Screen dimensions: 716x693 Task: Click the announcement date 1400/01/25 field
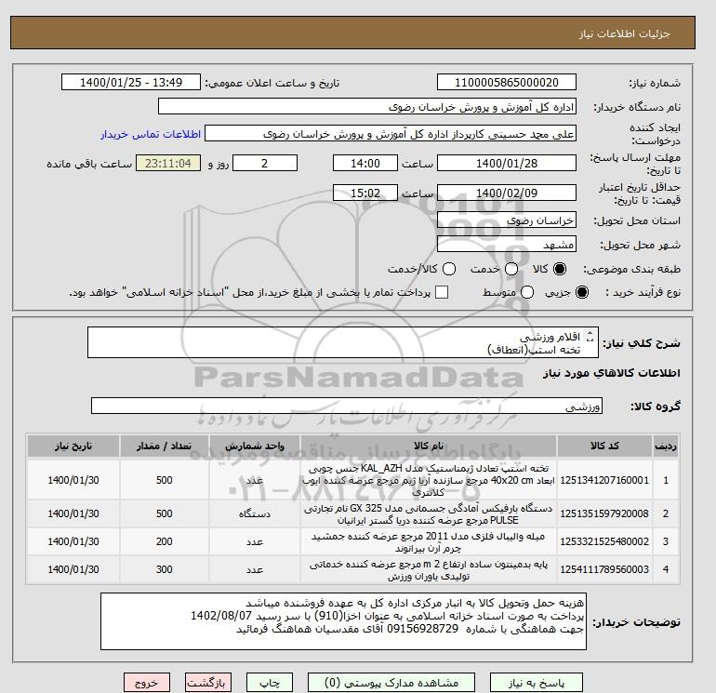[x=130, y=82]
